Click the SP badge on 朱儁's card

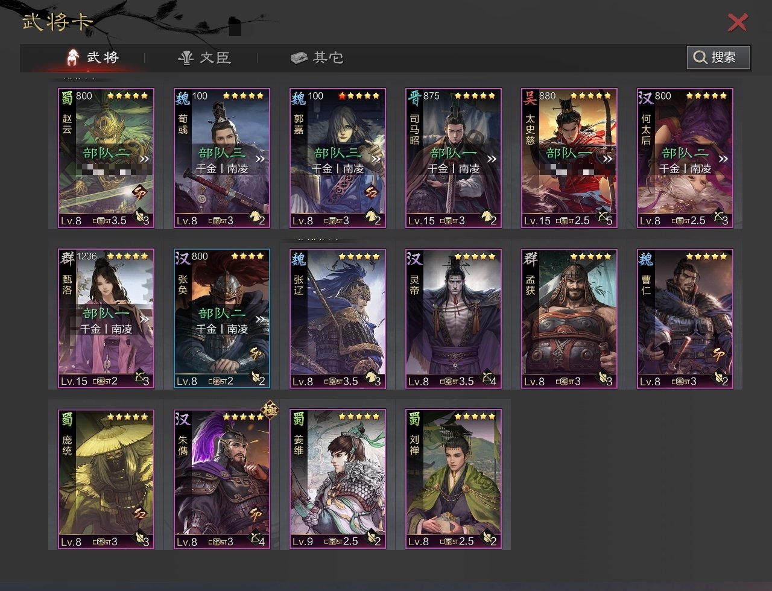[x=256, y=514]
